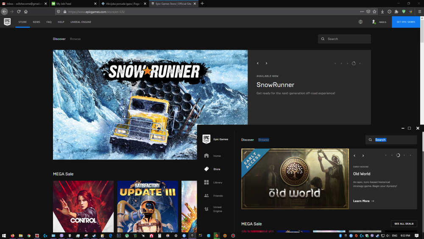424x239 pixels.
Task: Open the extensions puzzle piece icon
Action: click(396, 11)
